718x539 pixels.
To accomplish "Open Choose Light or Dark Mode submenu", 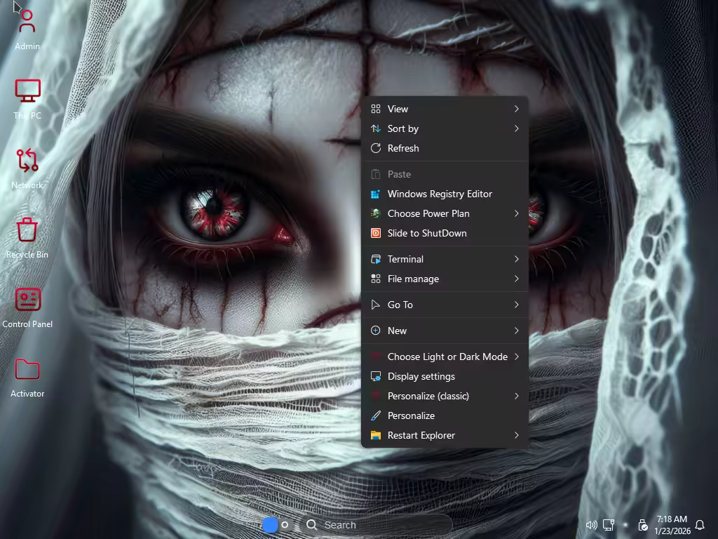I will click(445, 357).
